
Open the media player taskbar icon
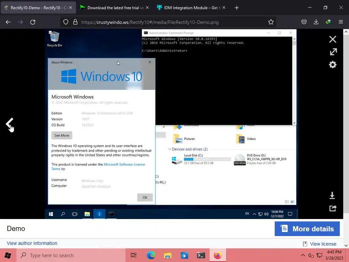[x=184, y=255]
